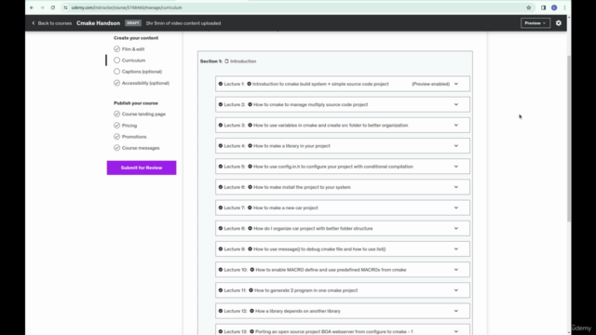This screenshot has width=596, height=335.
Task: Open the browser side panel icon
Action: [543, 7]
